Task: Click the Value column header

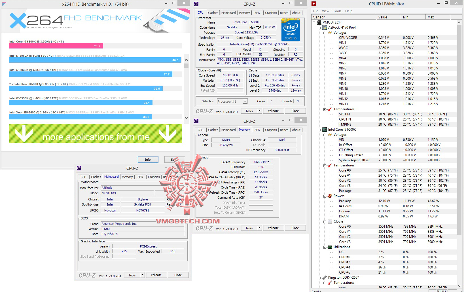Action: (x=389, y=17)
